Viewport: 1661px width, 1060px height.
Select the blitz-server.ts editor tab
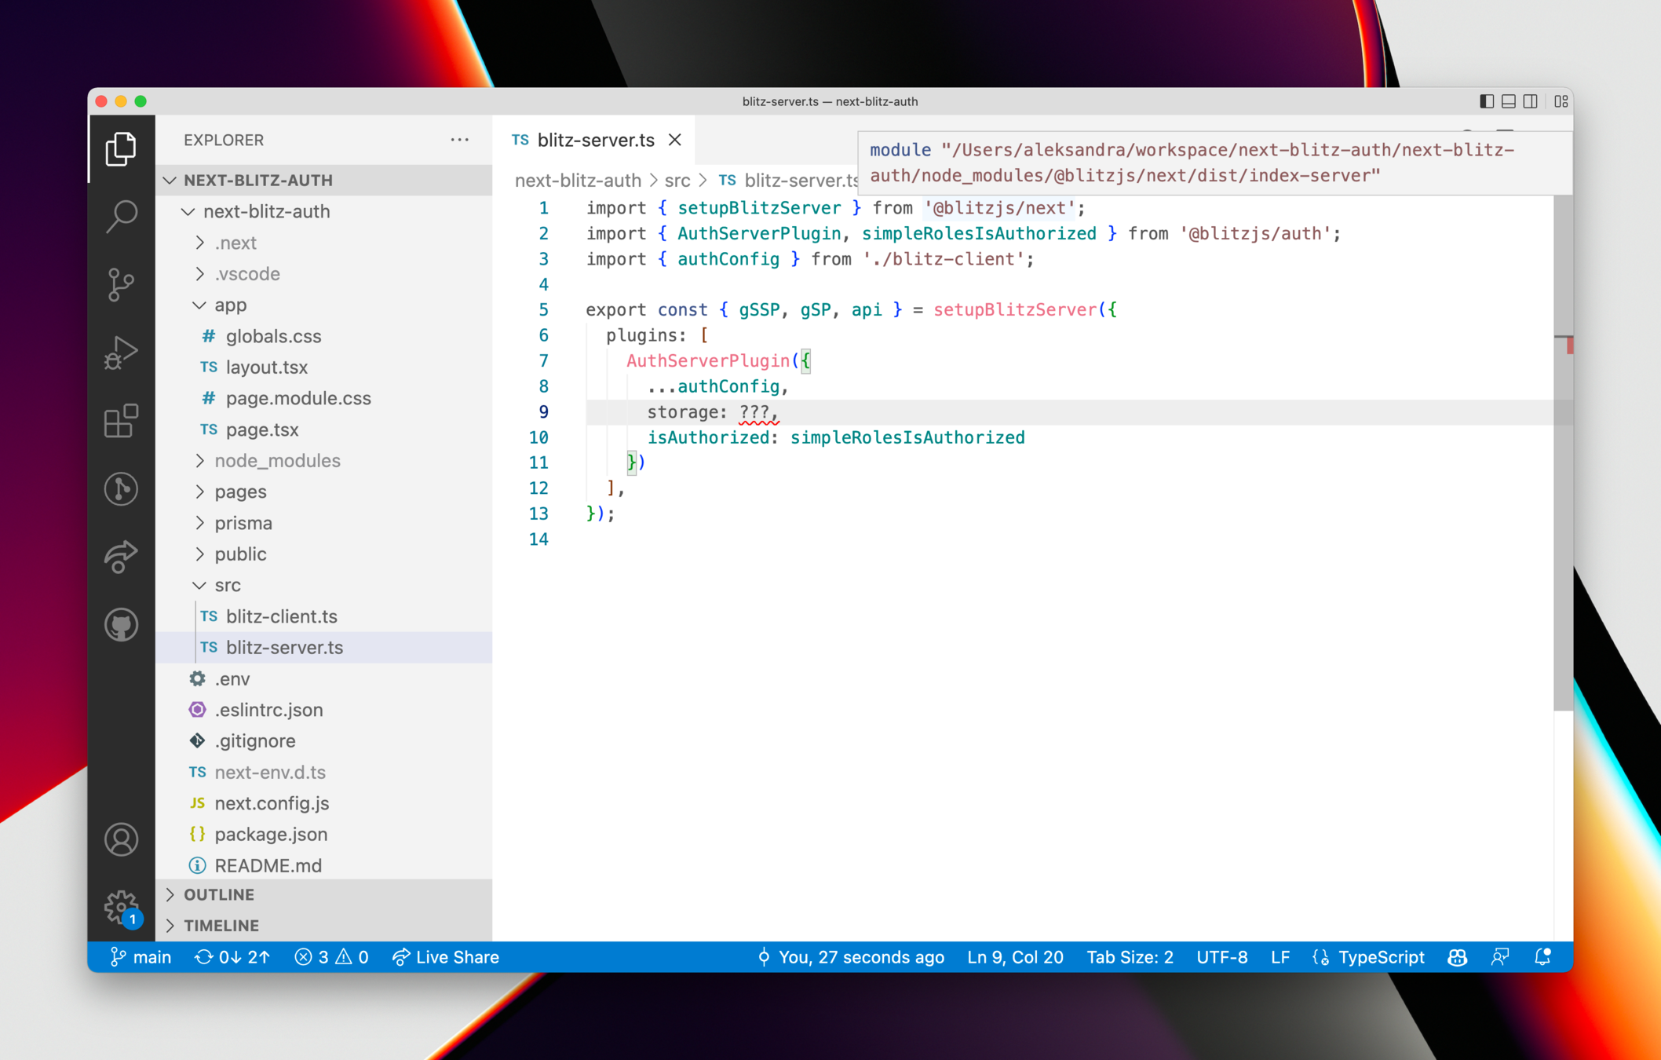click(595, 140)
